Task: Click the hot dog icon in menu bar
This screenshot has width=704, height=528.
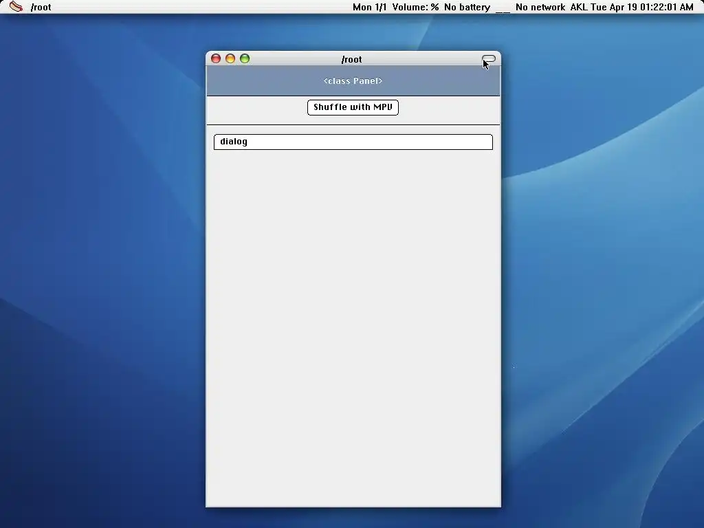Action: point(16,7)
